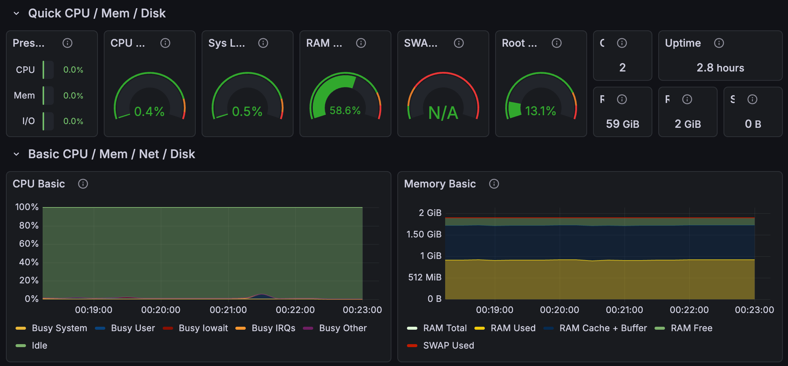Viewport: 788px width, 366px height.
Task: Toggle RAM Used series in memory legend
Action: [x=513, y=328]
